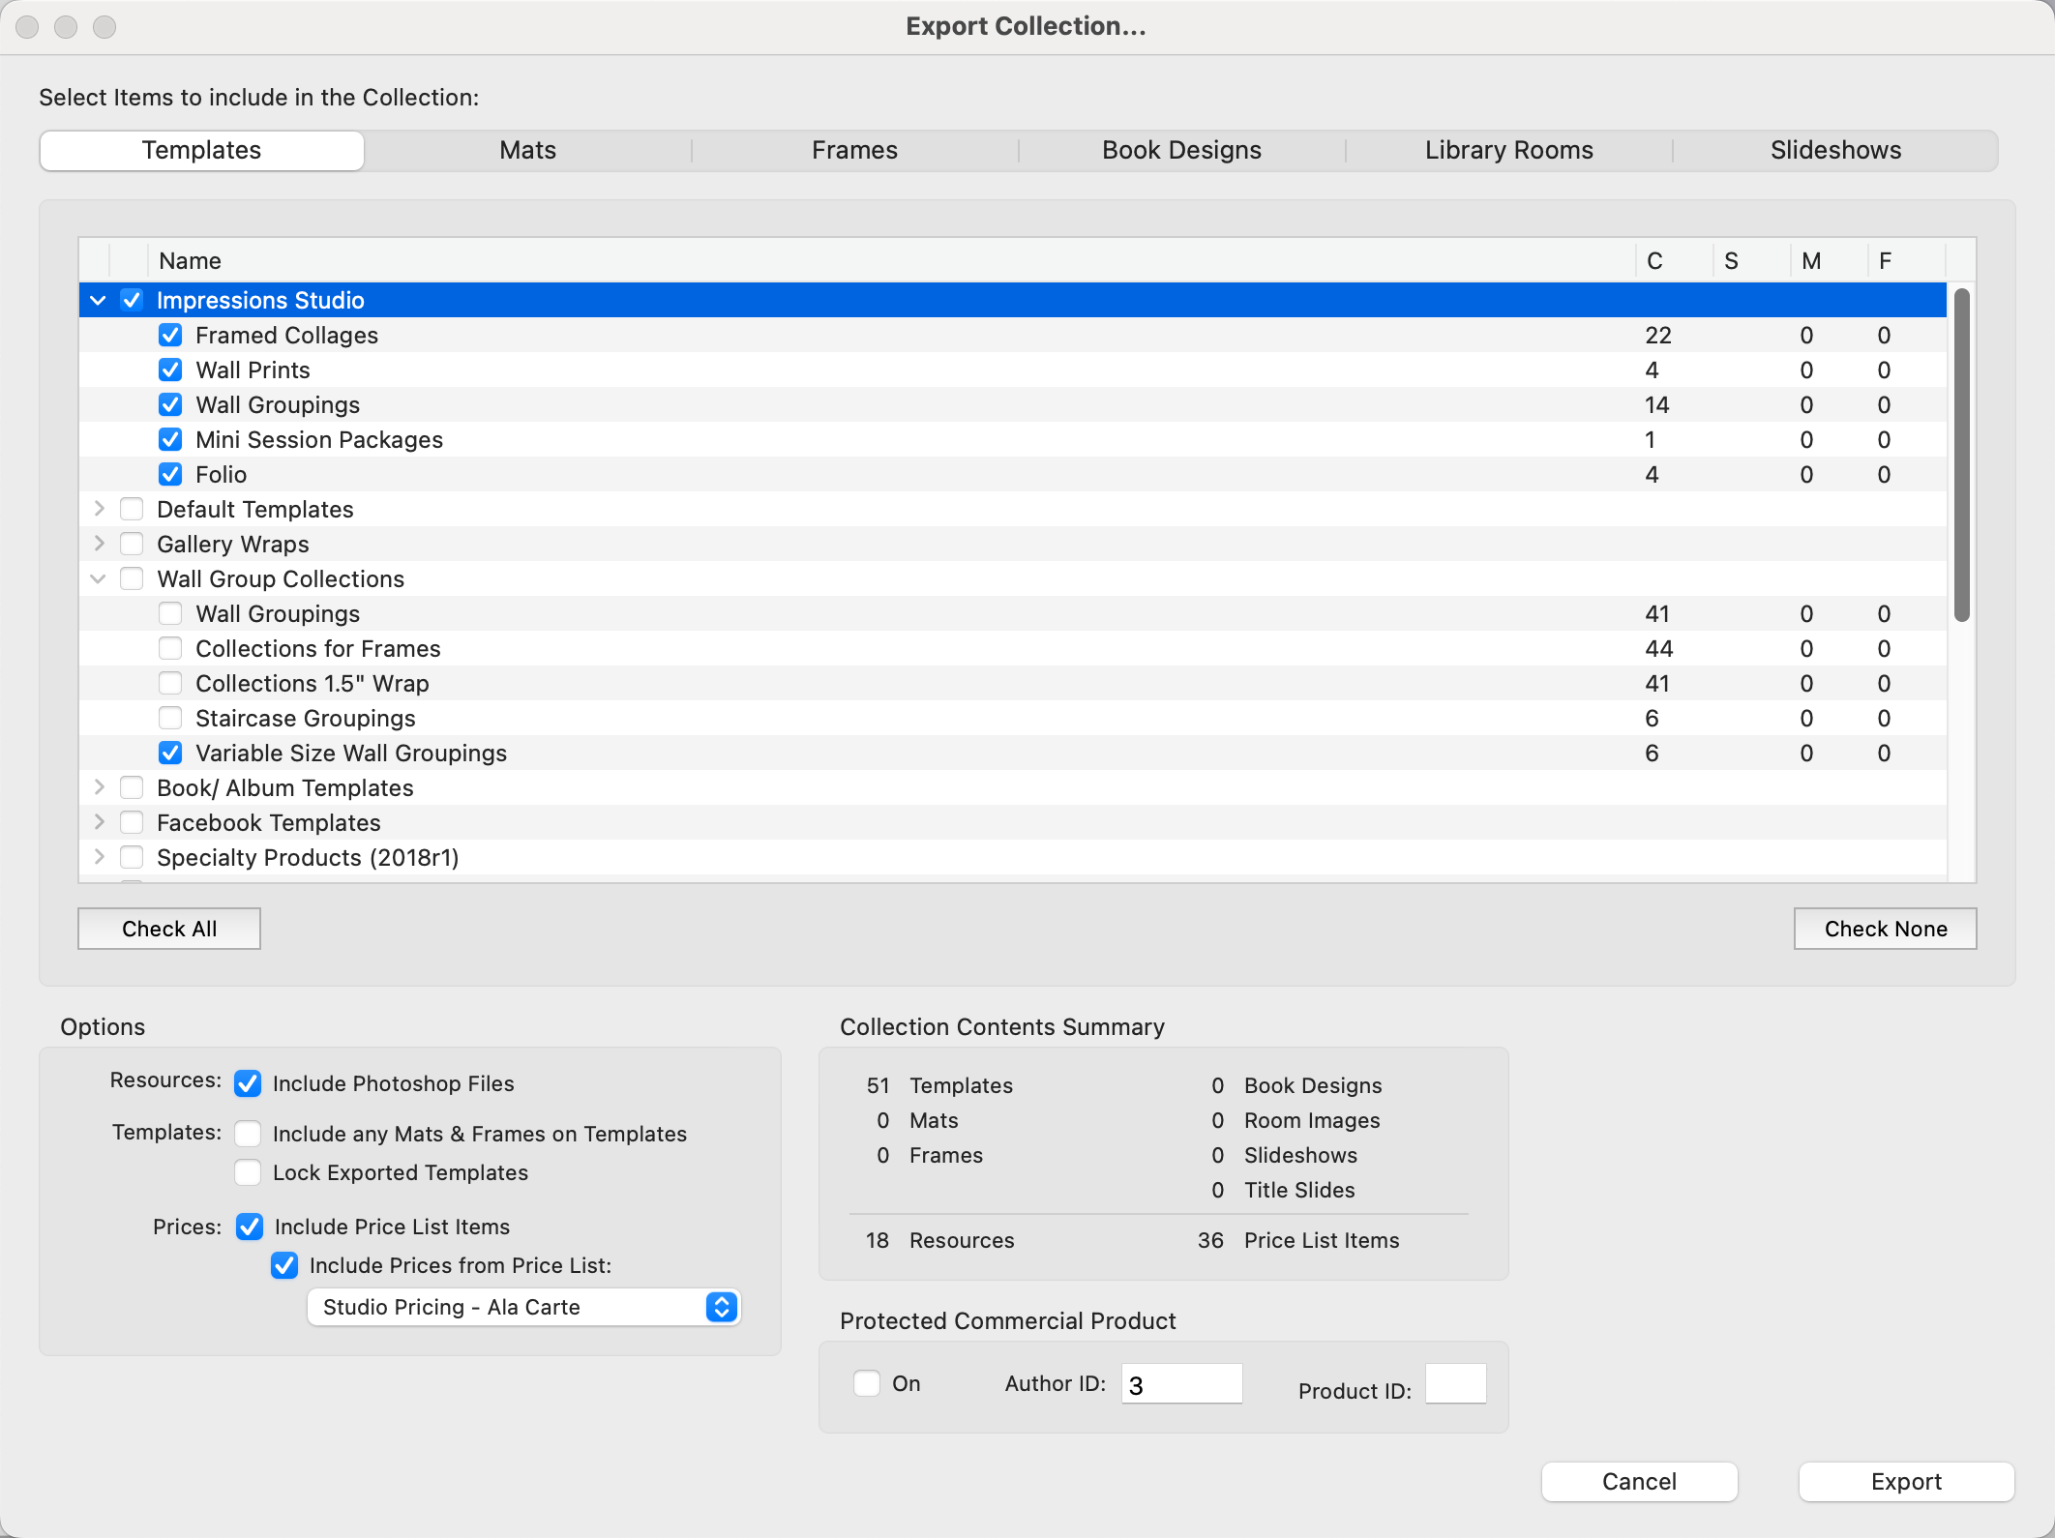Check Include any Mats & Frames on Templates

248,1134
